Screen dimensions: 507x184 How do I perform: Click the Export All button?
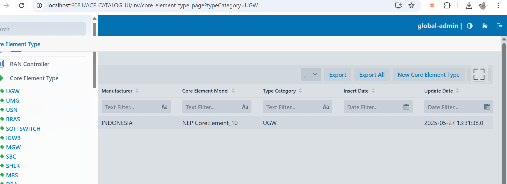(x=372, y=75)
